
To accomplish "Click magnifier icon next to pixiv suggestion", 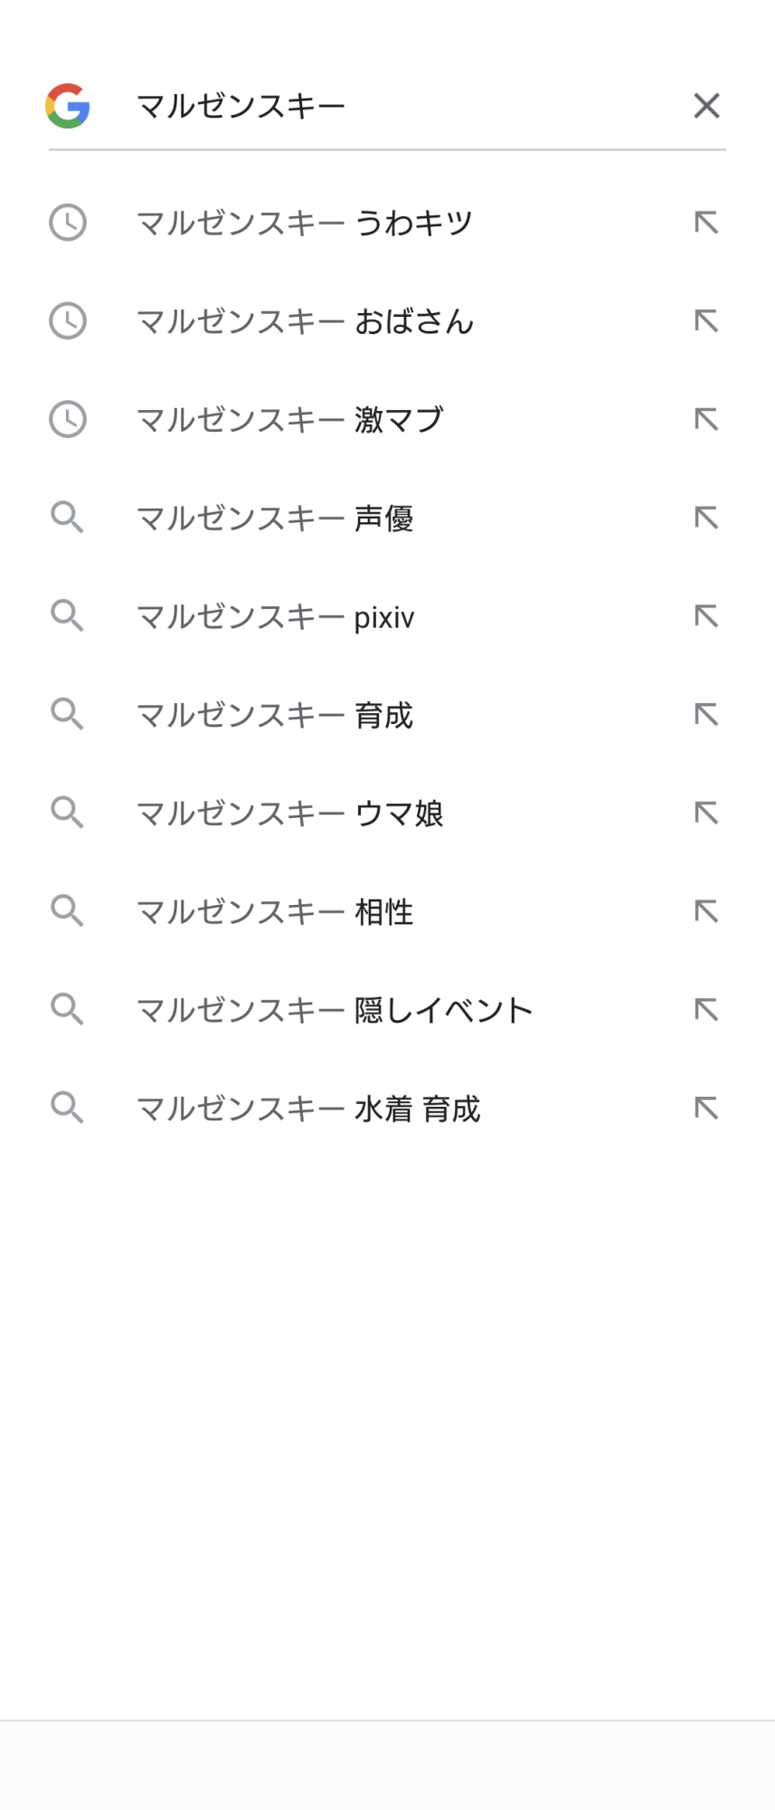I will point(68,616).
